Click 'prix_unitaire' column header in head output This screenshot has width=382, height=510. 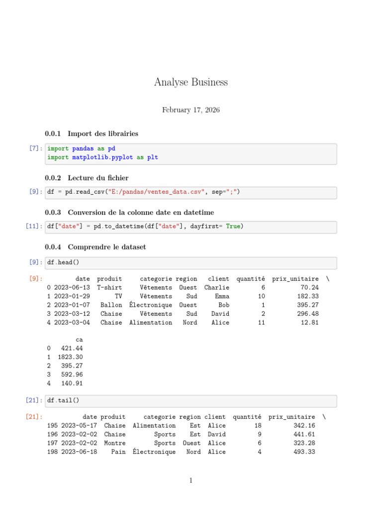click(x=295, y=279)
